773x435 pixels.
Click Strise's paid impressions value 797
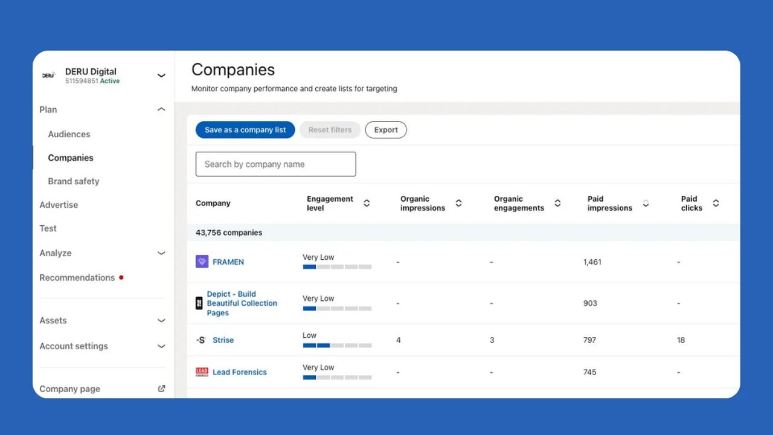[589, 340]
